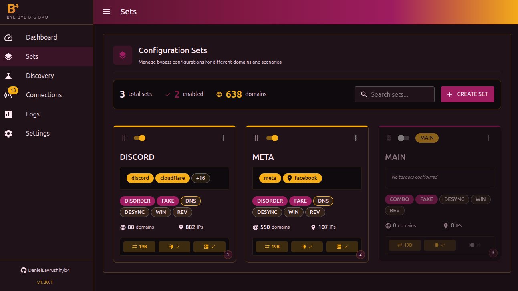
Task: Click the strategy check icon on DISCORD card
Action: [174, 247]
